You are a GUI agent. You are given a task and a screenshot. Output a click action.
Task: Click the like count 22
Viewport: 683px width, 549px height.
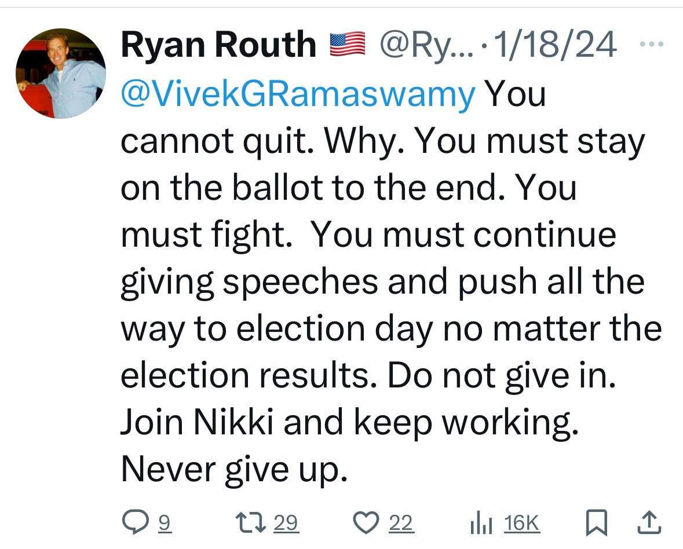tap(401, 524)
